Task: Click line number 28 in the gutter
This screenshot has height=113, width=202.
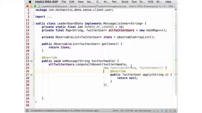Action: (x=27, y=78)
